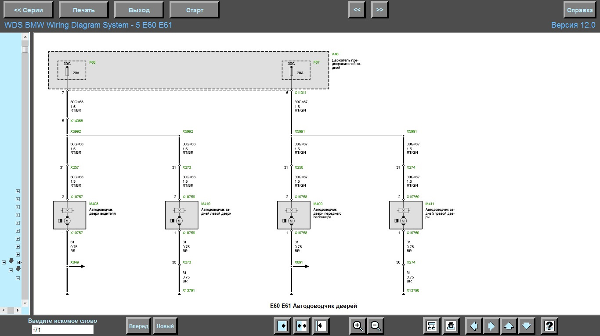Follow the X849 continuation arrow
Viewport: 600px width, 336px height.
(76, 266)
